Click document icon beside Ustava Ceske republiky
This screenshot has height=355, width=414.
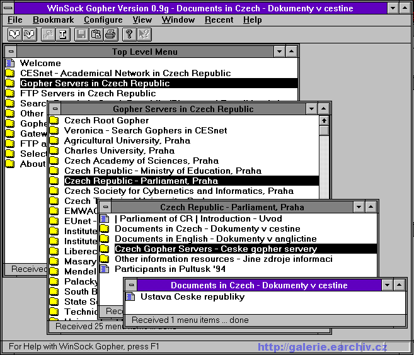click(130, 296)
